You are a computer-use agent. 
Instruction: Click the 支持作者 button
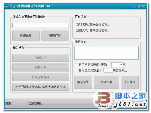point(106,82)
